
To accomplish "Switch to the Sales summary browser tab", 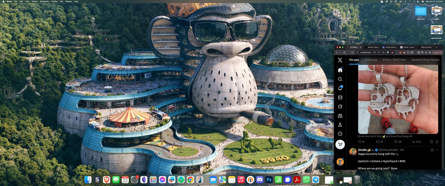I will pos(425,47).
